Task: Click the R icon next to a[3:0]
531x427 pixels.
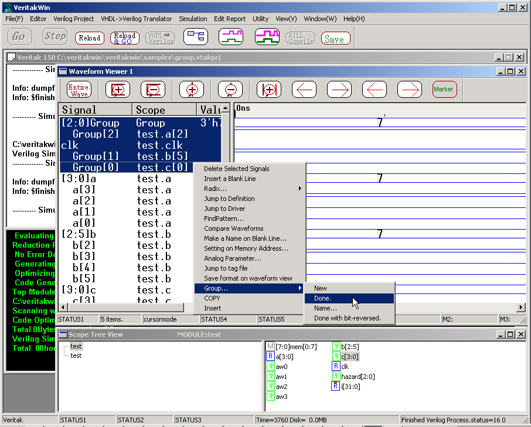Action: (270, 356)
